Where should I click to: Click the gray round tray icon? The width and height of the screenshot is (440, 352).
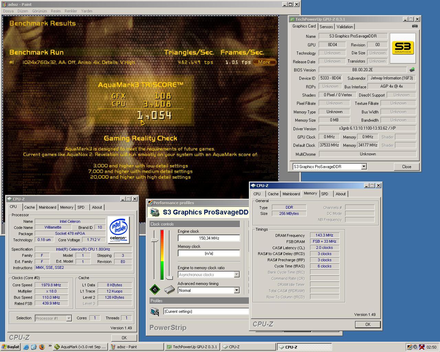pyautogui.click(x=415, y=347)
